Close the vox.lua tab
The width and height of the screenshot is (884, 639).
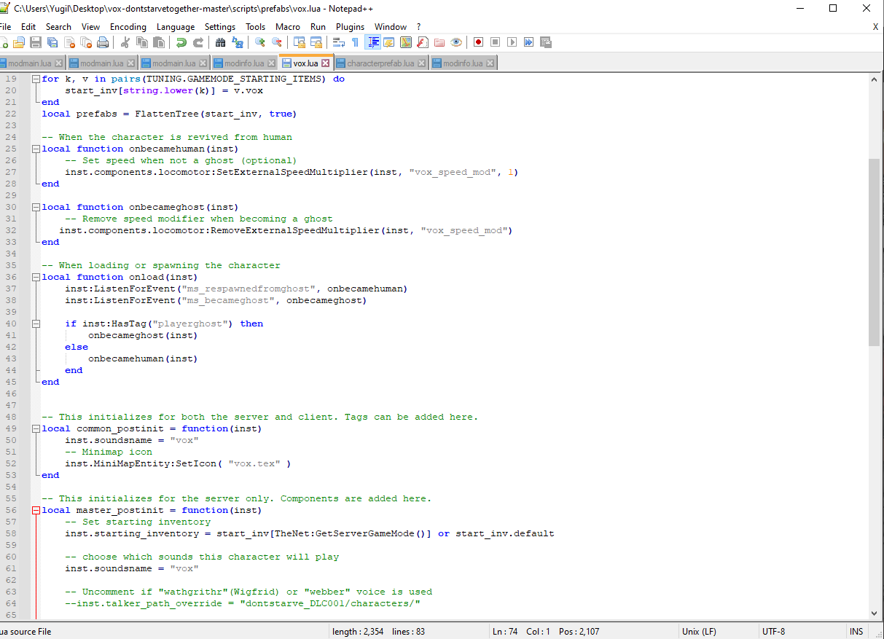pos(326,63)
